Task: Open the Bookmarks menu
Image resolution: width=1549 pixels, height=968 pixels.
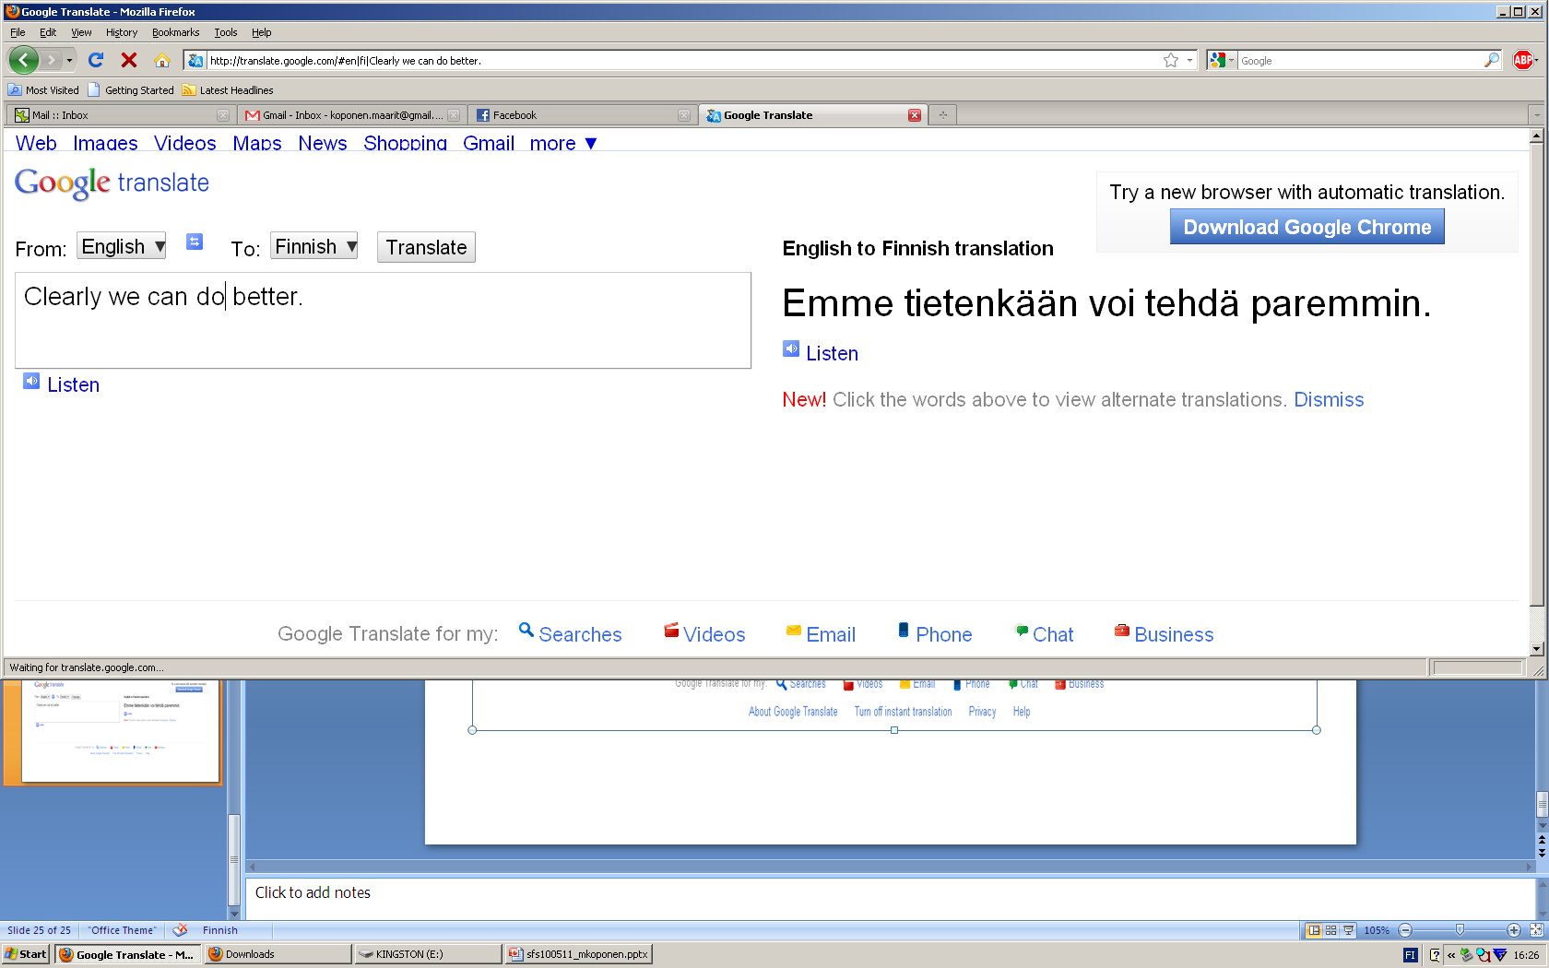Action: pos(175,32)
